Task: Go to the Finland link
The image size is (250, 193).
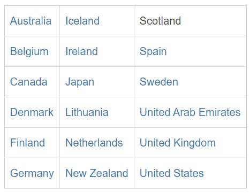Action: [27, 143]
